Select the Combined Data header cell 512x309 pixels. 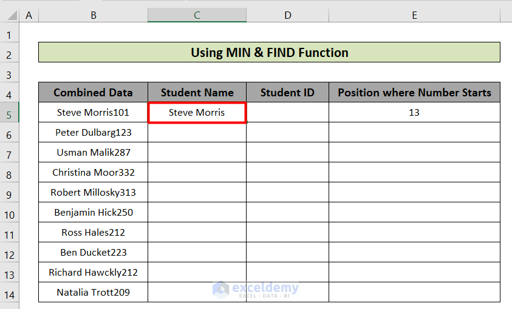93,93
